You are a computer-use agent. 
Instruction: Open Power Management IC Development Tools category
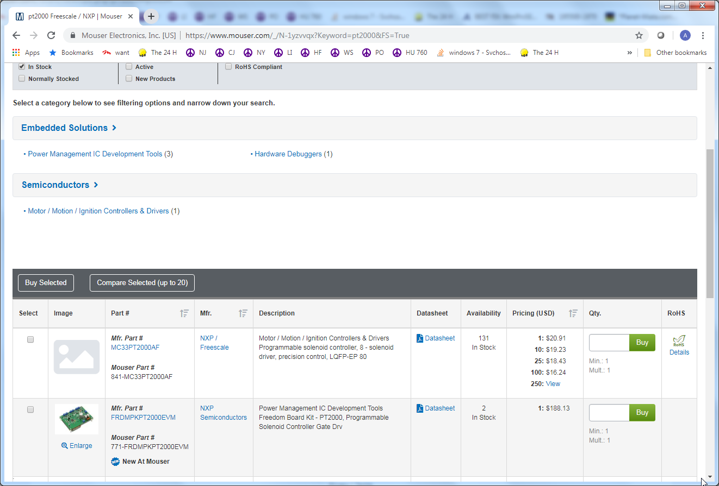pyautogui.click(x=95, y=154)
